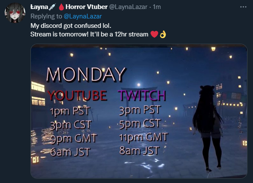This screenshot has height=183, width=253.
Task: Click the 'Replying to' label text
Action: pyautogui.click(x=46, y=16)
